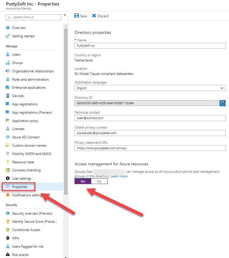Click the sidebar vertical scrollbar thumb
The height and width of the screenshot is (258, 229).
point(66,111)
